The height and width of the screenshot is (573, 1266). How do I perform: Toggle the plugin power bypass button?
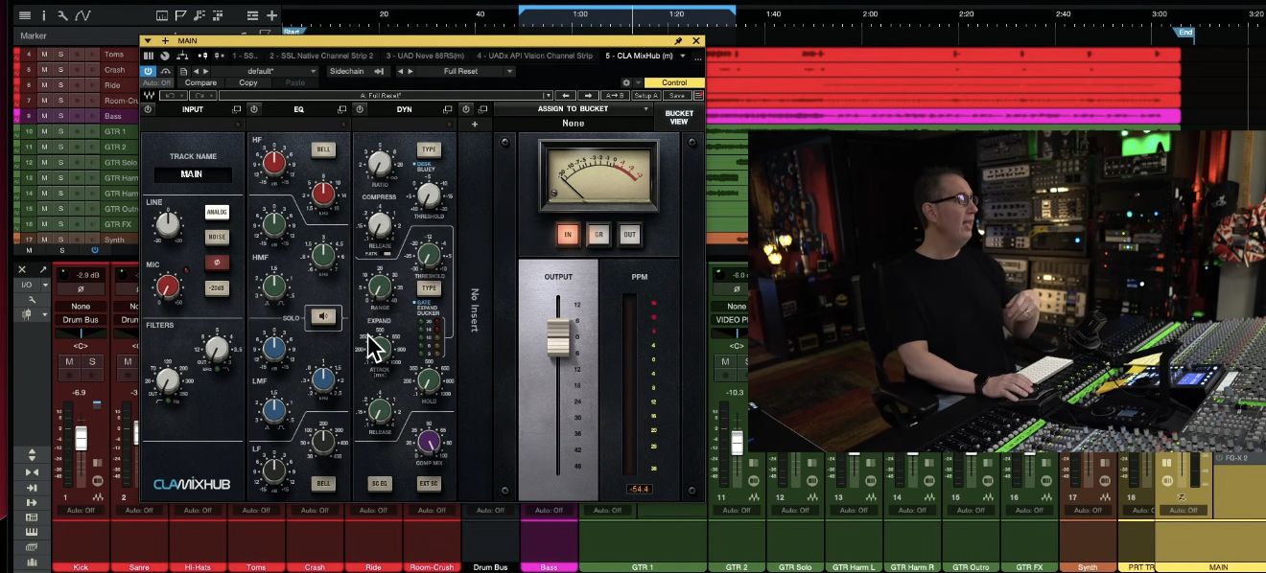[149, 71]
